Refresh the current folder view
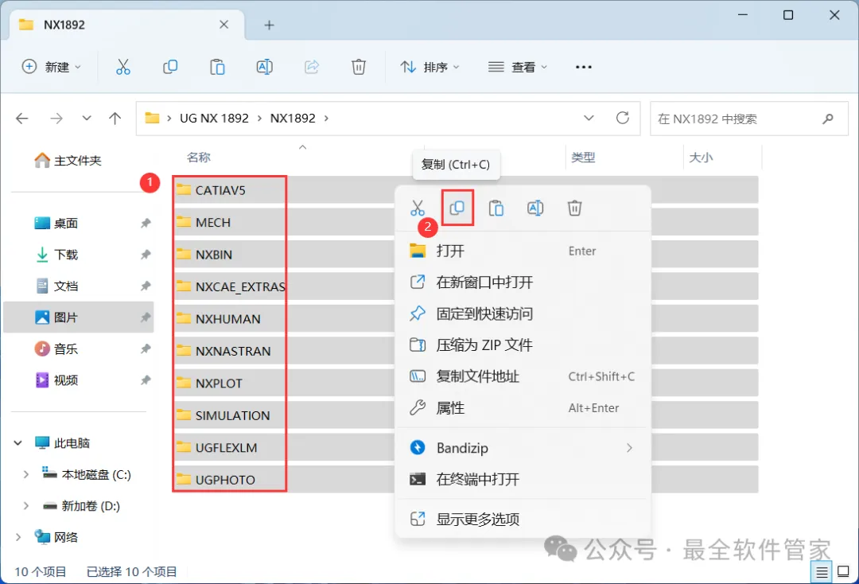The width and height of the screenshot is (859, 584). pyautogui.click(x=622, y=118)
